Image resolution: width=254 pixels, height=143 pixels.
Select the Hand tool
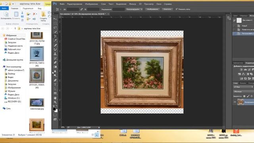[55, 98]
